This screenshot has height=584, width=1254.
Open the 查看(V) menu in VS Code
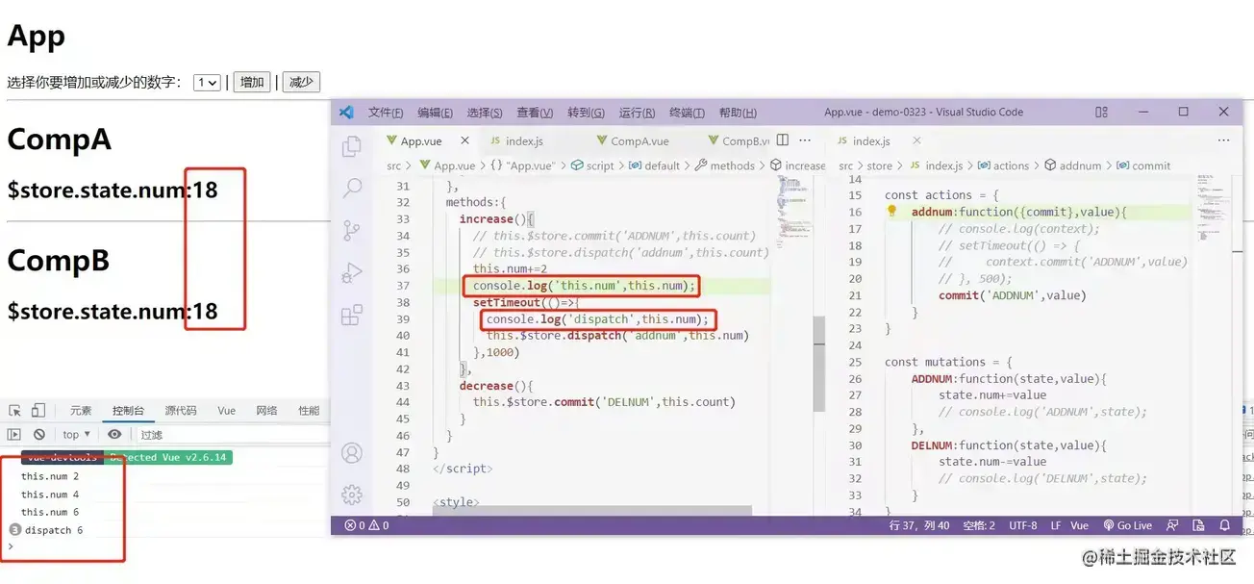(x=535, y=113)
